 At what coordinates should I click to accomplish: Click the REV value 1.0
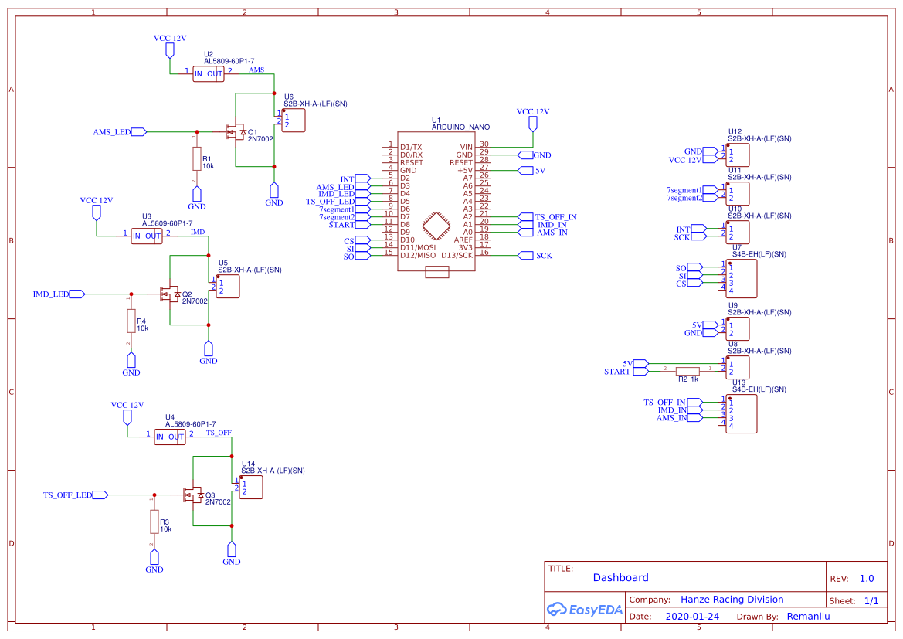pyautogui.click(x=867, y=579)
